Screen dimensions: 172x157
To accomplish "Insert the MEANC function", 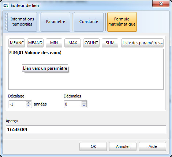I will (x=17, y=43).
